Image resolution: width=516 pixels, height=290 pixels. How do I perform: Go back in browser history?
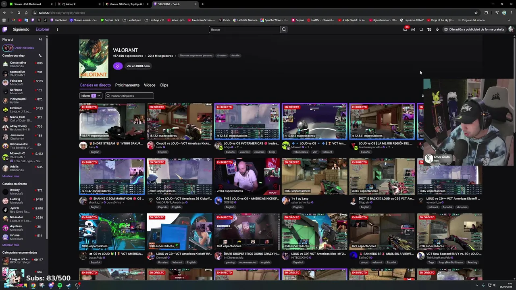coord(4,12)
